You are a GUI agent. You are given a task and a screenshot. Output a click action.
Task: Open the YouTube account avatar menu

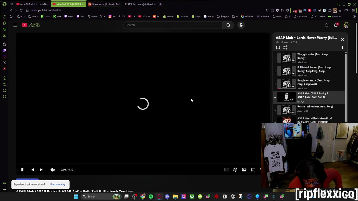tap(346, 25)
